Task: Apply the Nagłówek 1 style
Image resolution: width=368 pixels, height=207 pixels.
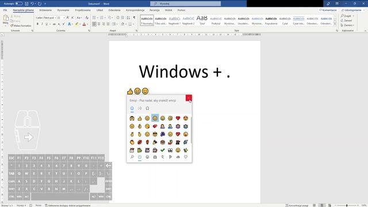Action: [174, 21]
